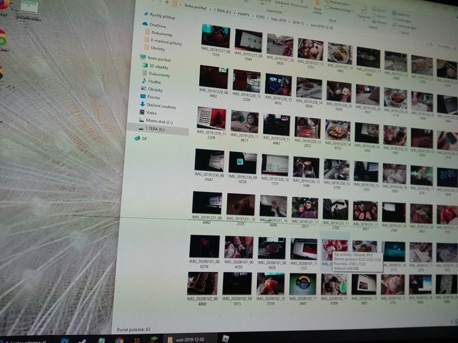Select thumbnail IMG_20200101_004705

tap(238, 252)
